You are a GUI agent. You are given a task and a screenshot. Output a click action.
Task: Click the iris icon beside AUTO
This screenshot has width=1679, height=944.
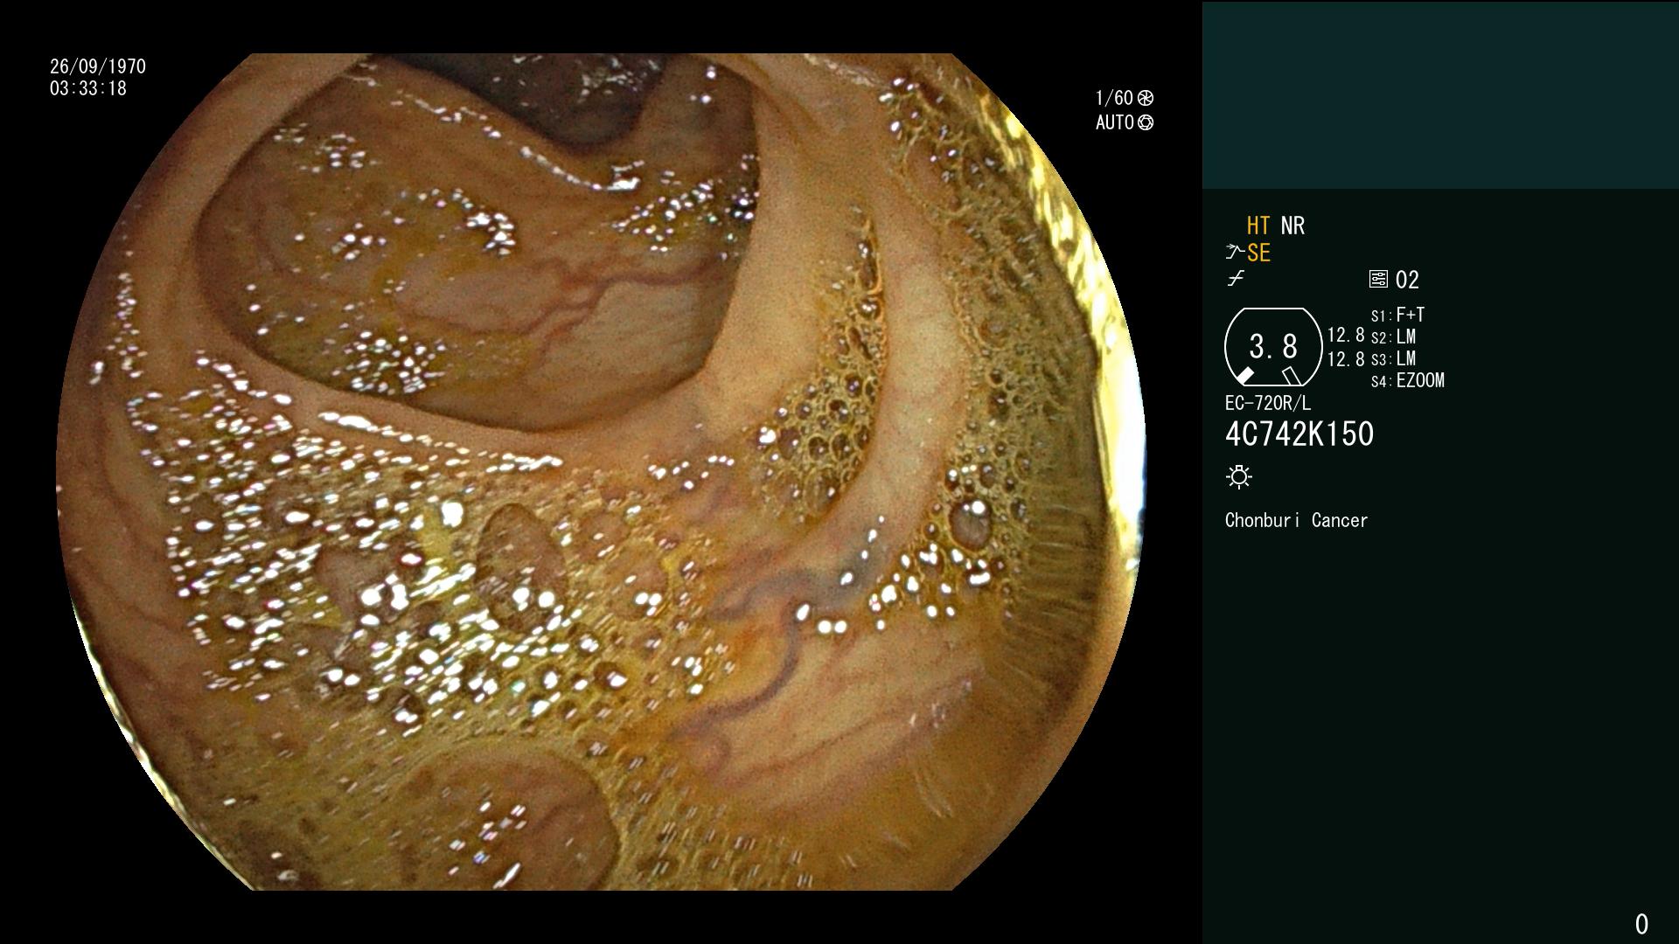pos(1146,122)
